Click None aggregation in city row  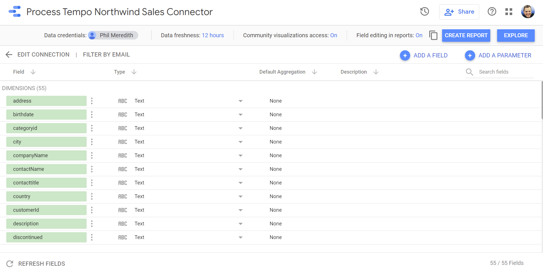click(276, 142)
